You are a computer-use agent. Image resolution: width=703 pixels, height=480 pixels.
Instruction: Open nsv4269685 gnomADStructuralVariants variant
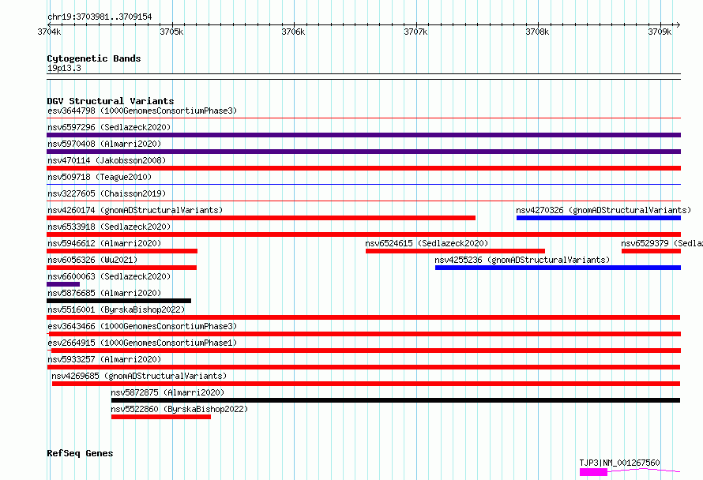(139, 376)
